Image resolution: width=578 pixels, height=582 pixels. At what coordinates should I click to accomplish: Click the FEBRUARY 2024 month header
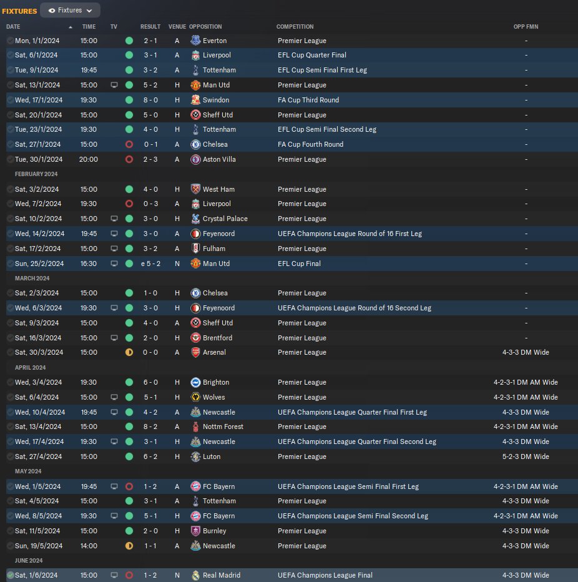[36, 174]
